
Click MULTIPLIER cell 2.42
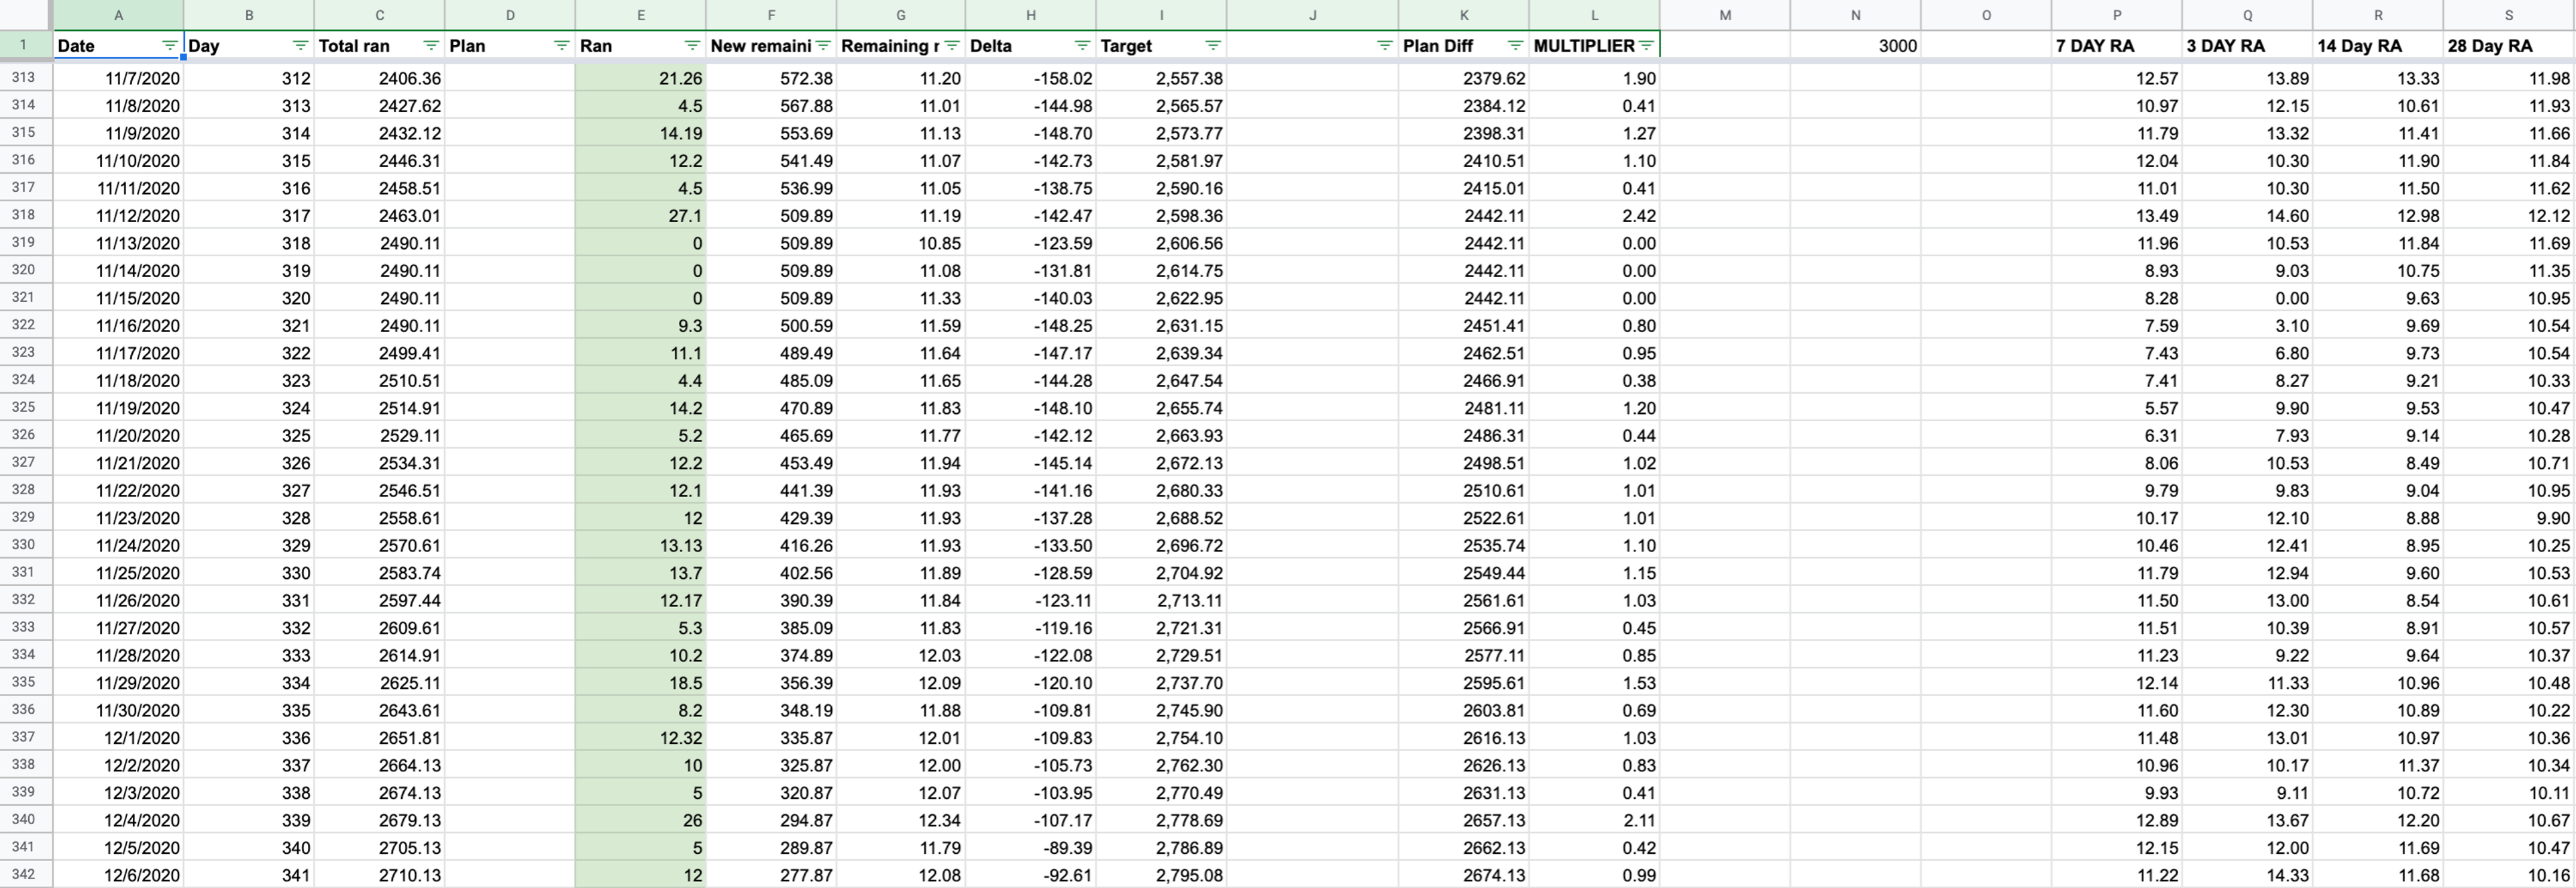pyautogui.click(x=1594, y=215)
